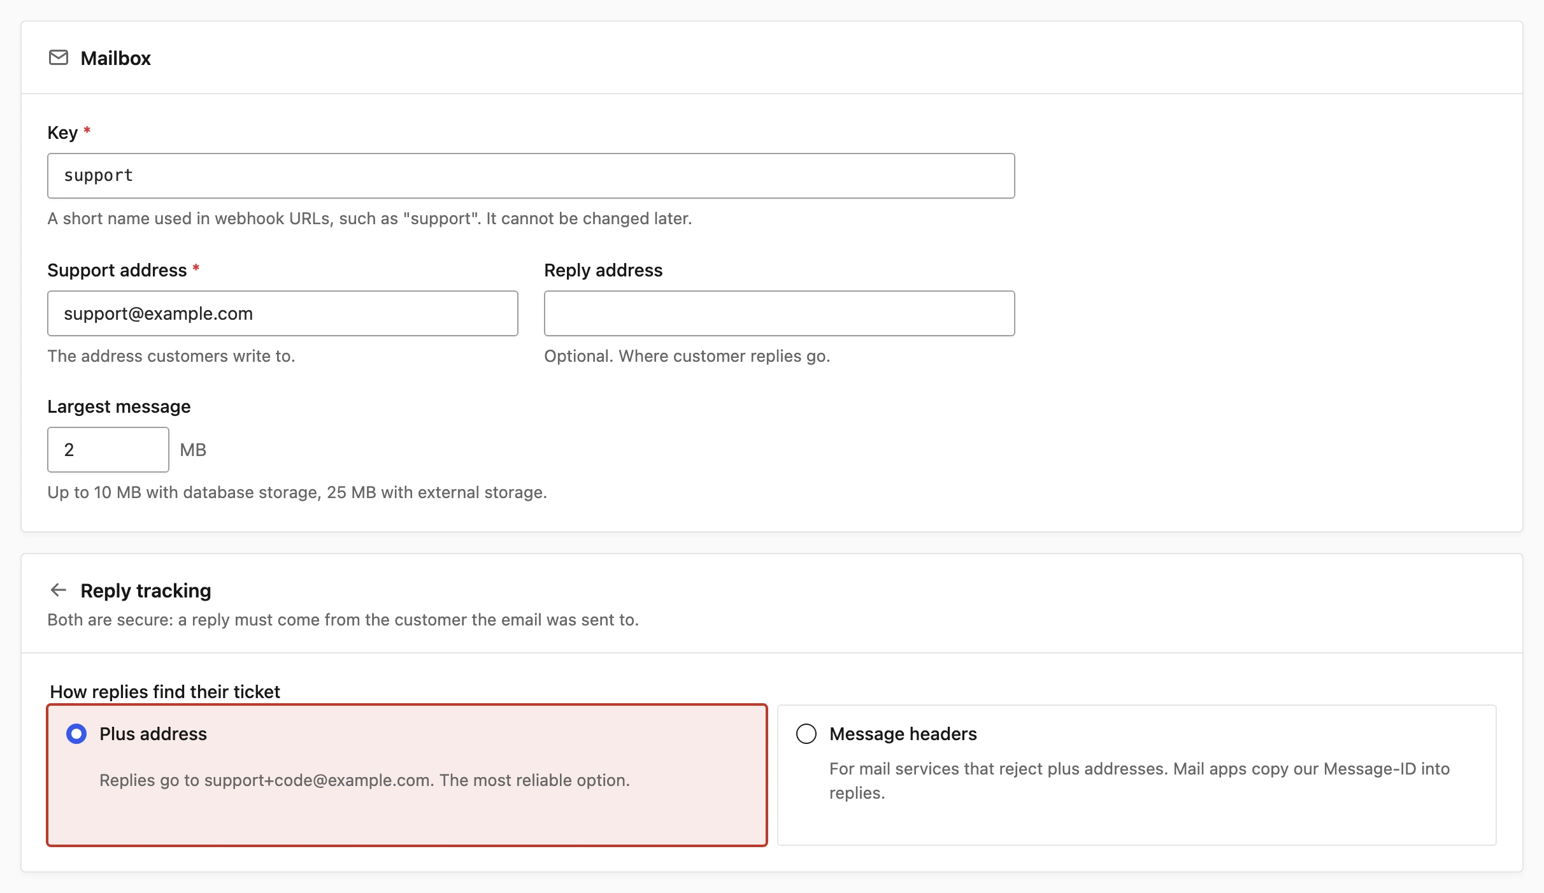Click the "Replies go to support+code@example.com" description
This screenshot has width=1544, height=893.
point(365,780)
